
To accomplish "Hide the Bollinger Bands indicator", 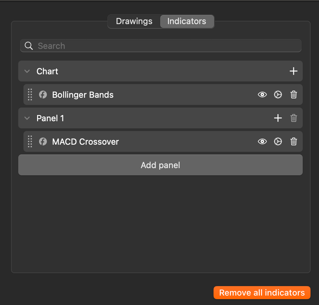I will click(262, 95).
